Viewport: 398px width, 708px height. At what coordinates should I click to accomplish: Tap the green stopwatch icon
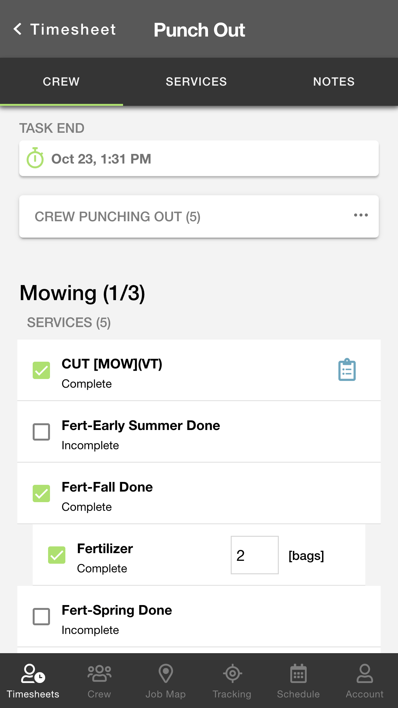[35, 158]
